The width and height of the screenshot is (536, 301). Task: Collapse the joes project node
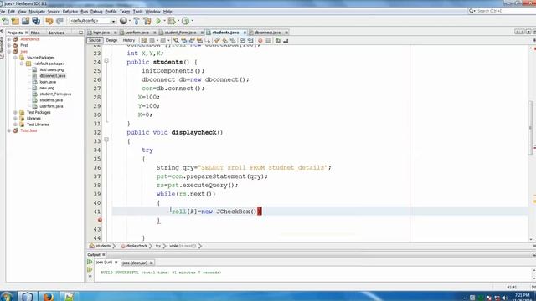pos(9,52)
